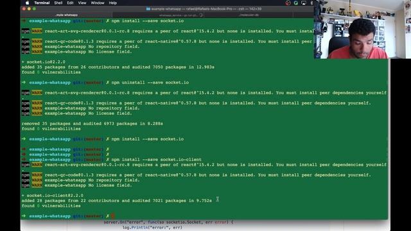
Task: Click the green zoom window button
Action: tap(34, 9)
